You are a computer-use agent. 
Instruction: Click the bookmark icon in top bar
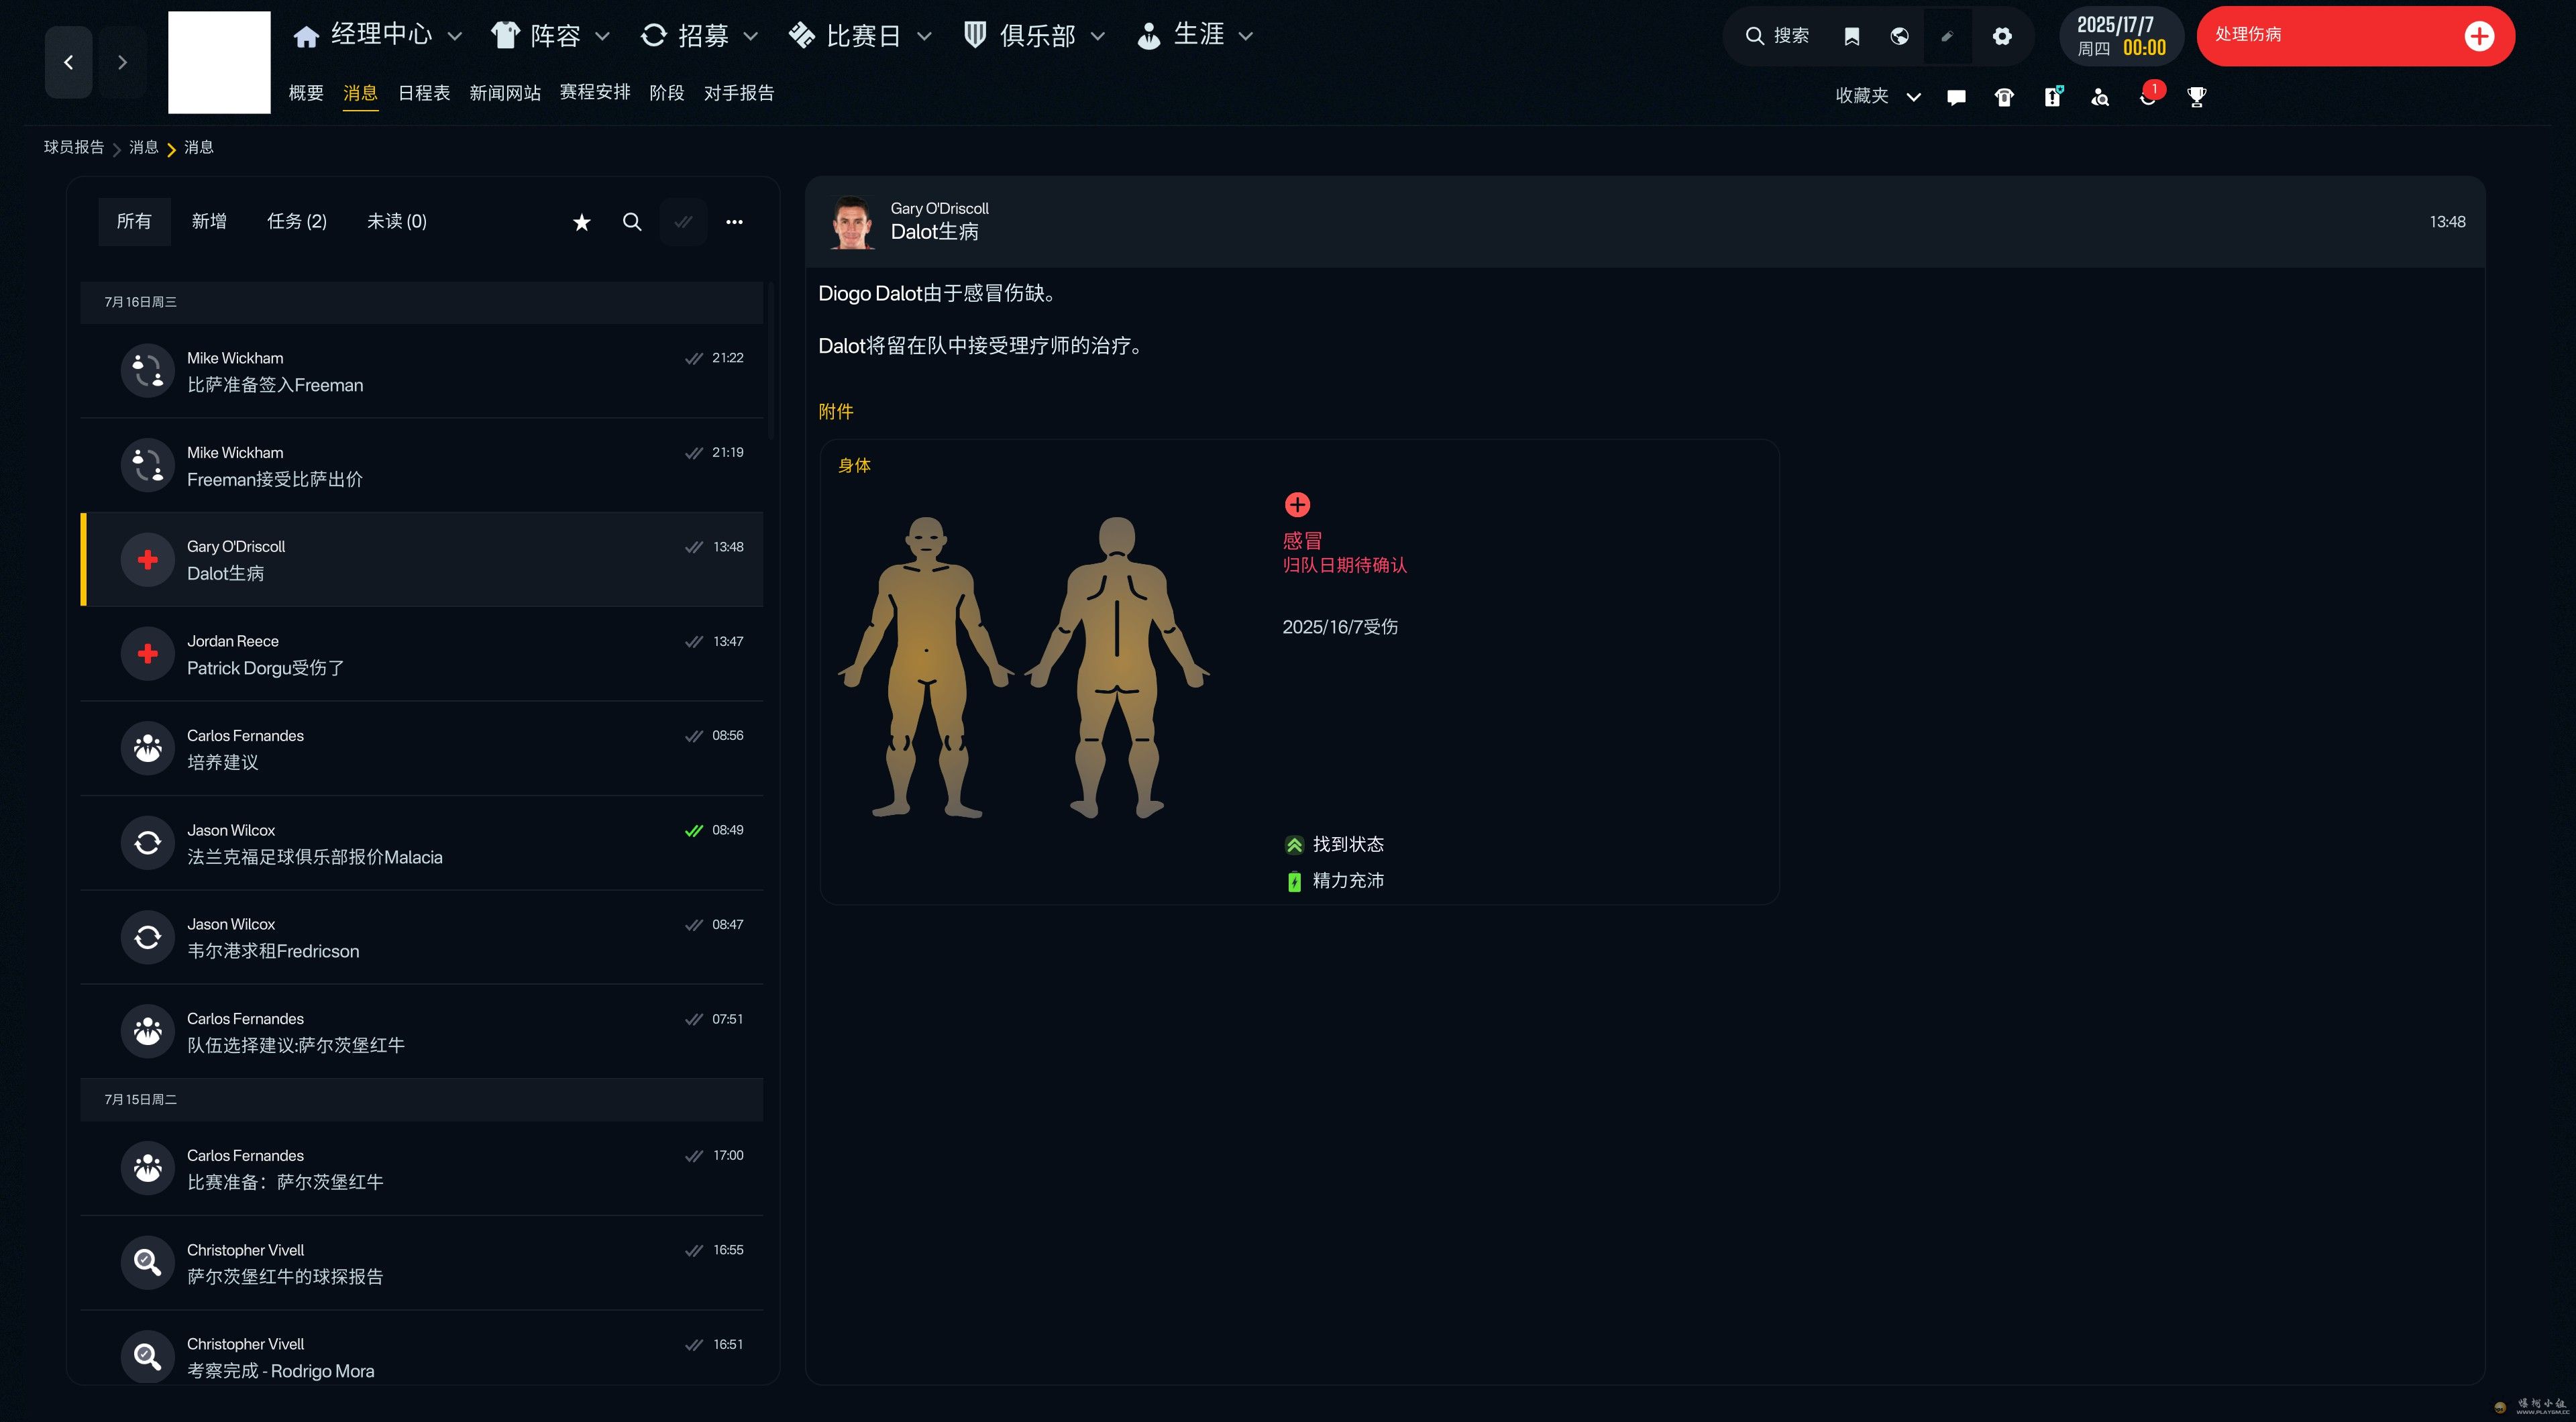[1851, 37]
